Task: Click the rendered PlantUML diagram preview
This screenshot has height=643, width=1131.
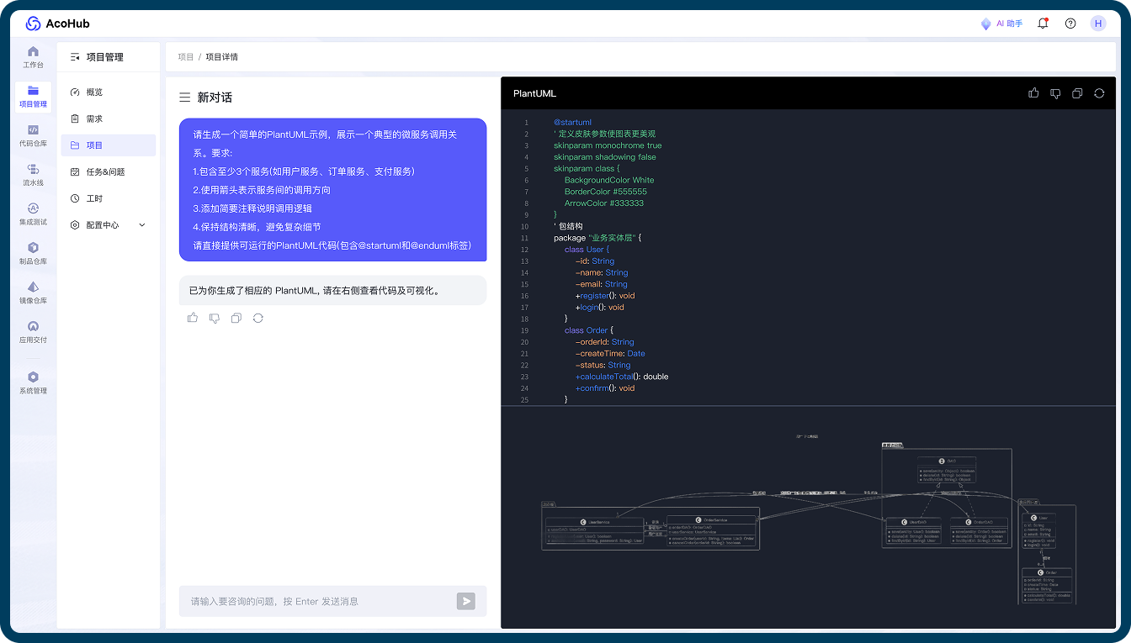Action: pyautogui.click(x=808, y=518)
